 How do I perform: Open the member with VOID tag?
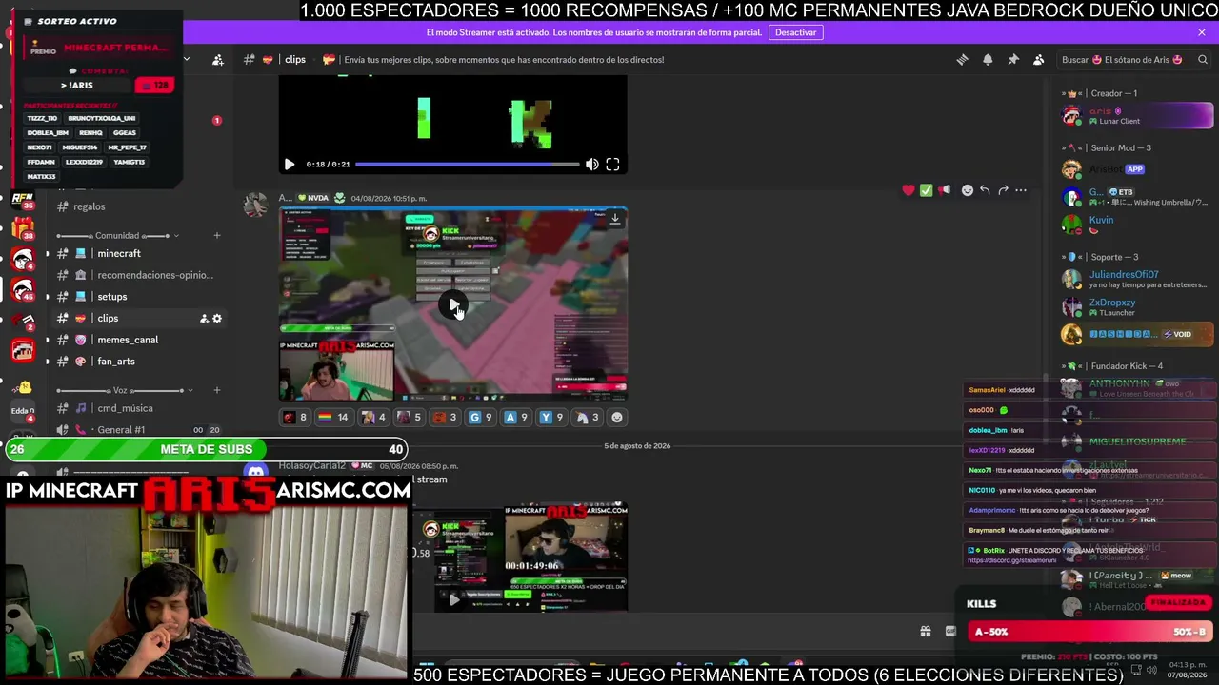coord(1137,335)
